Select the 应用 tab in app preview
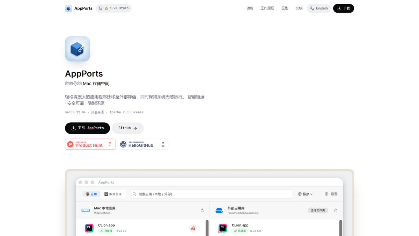Screen dimensions: 419x236 (x=91, y=194)
